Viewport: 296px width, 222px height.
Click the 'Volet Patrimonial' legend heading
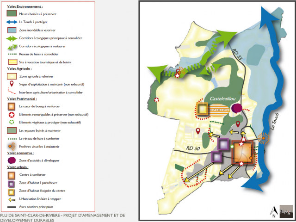[x=22, y=99]
